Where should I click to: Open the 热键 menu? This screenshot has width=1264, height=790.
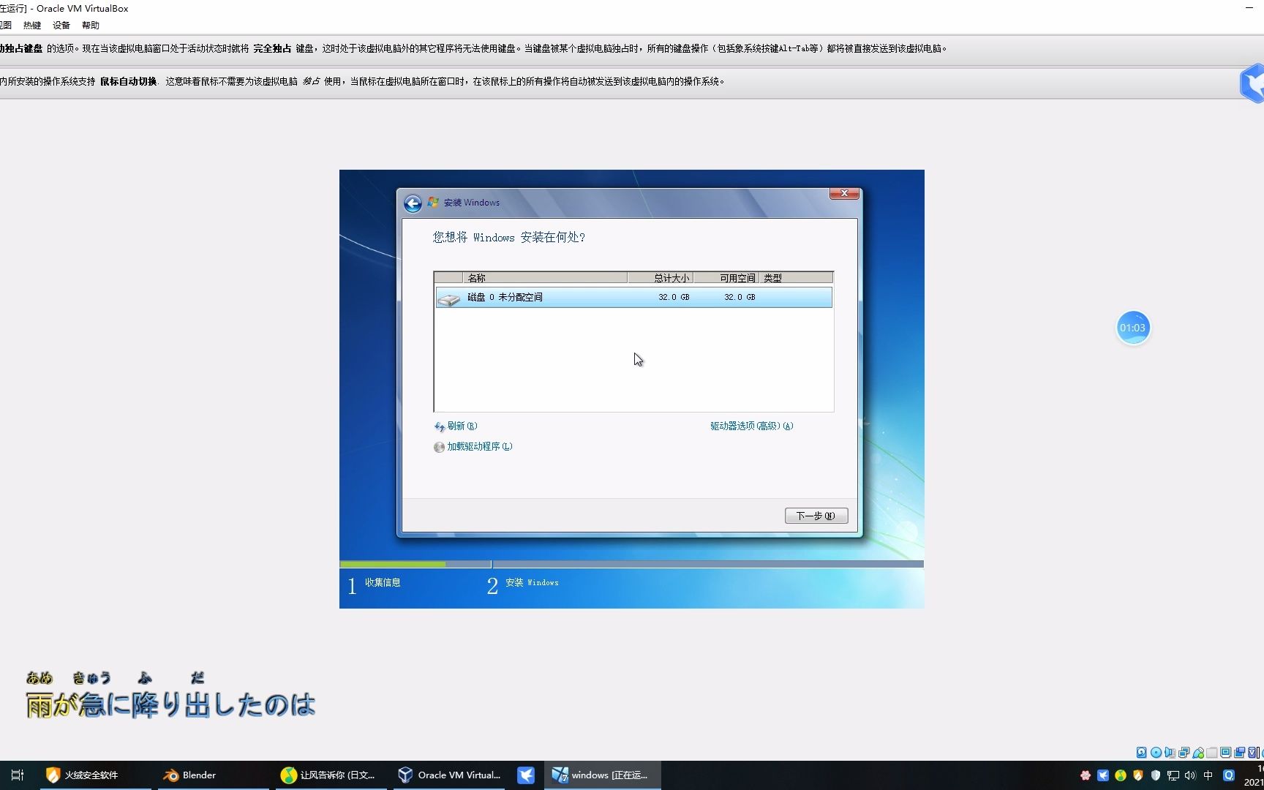[32, 26]
